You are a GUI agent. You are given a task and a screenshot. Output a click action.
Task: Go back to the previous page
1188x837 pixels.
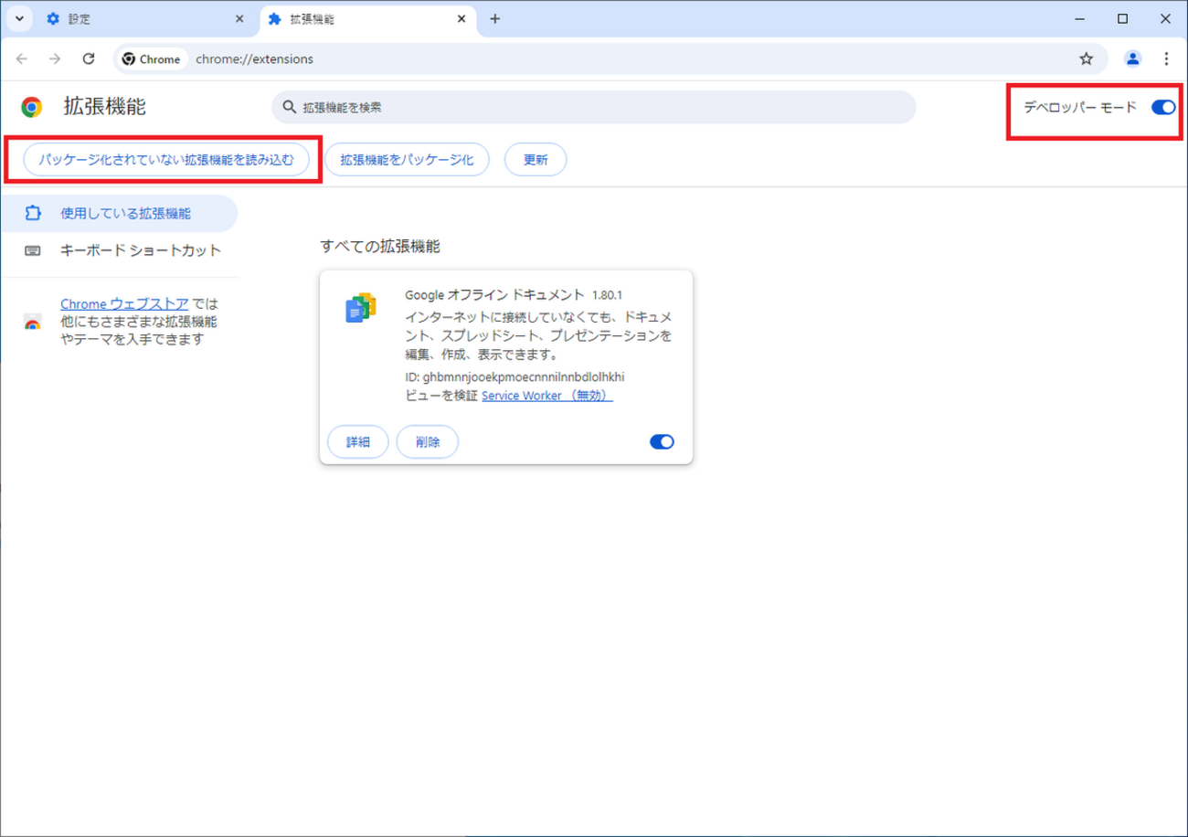pos(22,58)
